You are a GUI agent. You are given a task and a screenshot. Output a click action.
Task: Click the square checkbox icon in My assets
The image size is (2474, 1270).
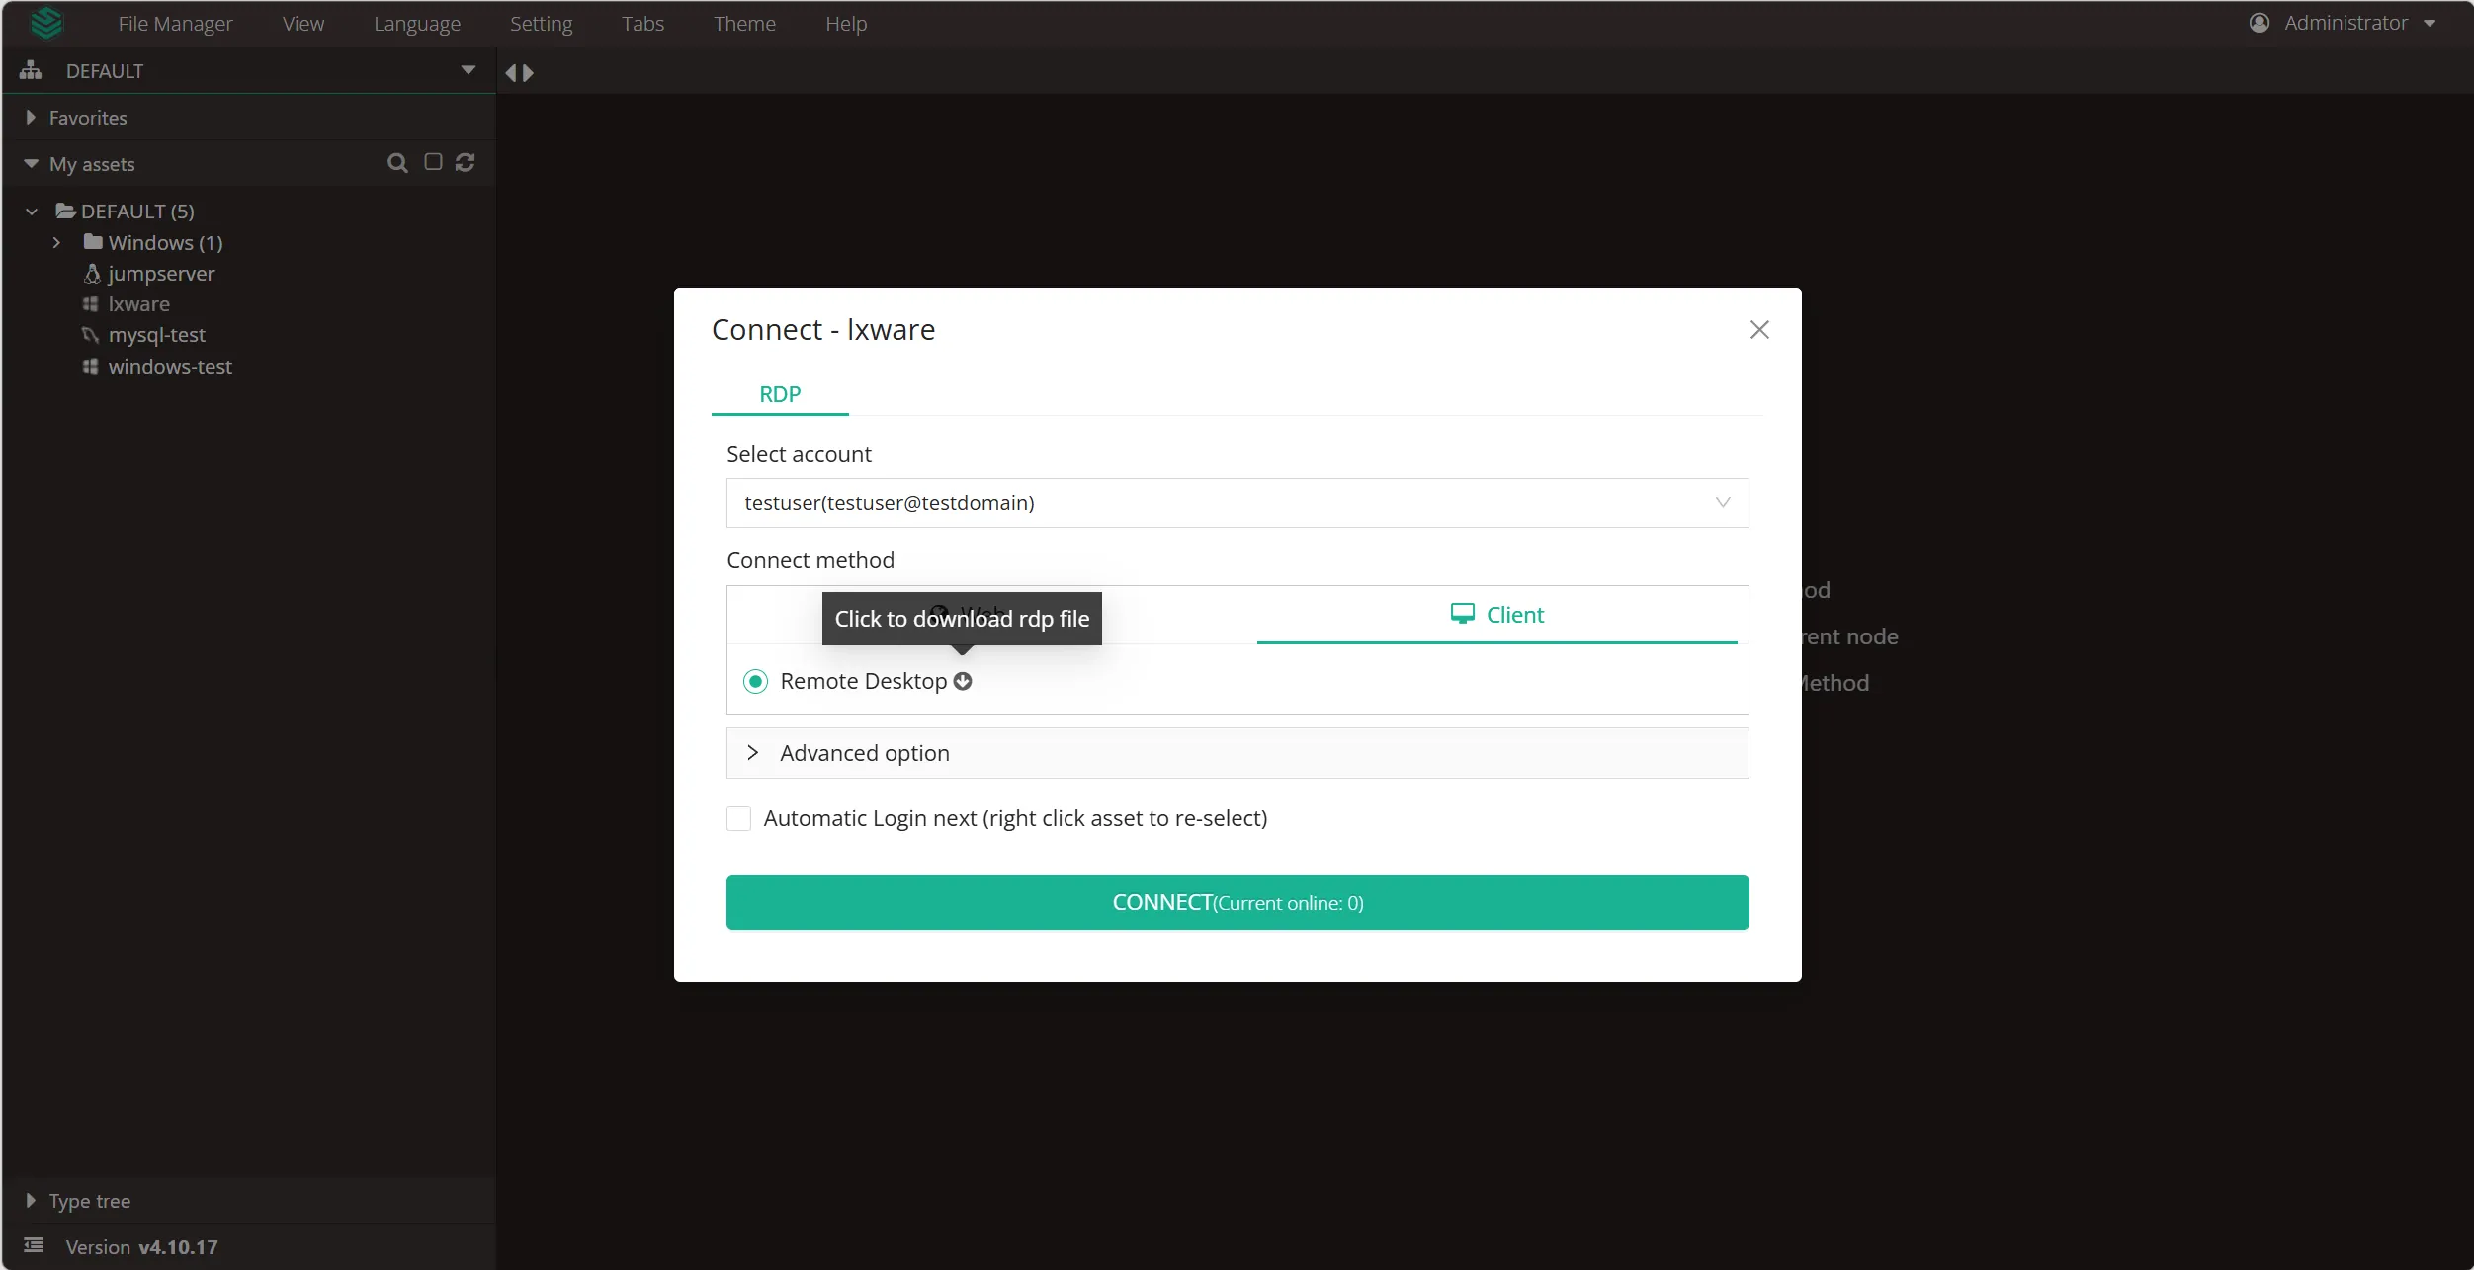(433, 162)
